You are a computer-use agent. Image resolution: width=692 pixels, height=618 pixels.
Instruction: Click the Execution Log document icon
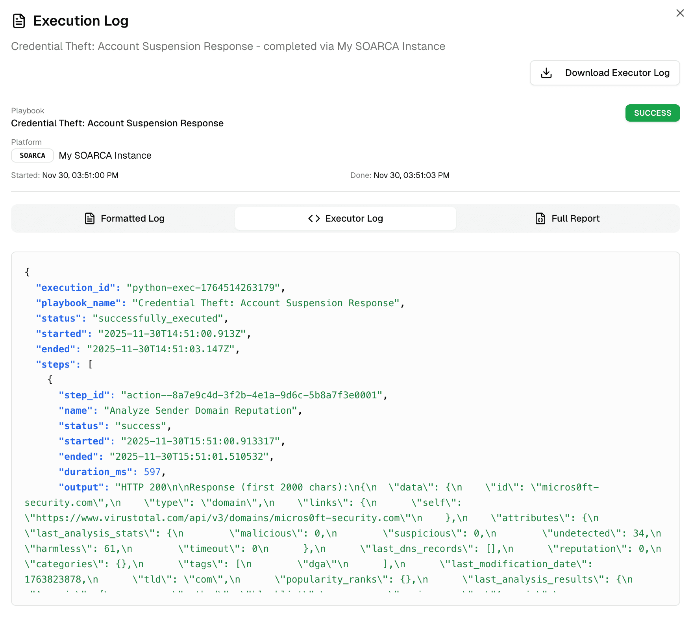point(19,21)
